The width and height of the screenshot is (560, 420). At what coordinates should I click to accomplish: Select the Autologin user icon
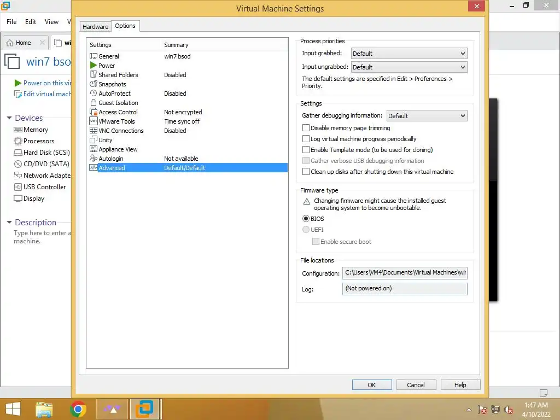click(x=93, y=158)
